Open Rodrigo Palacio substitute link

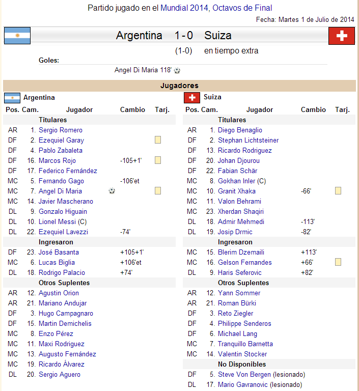(x=62, y=272)
